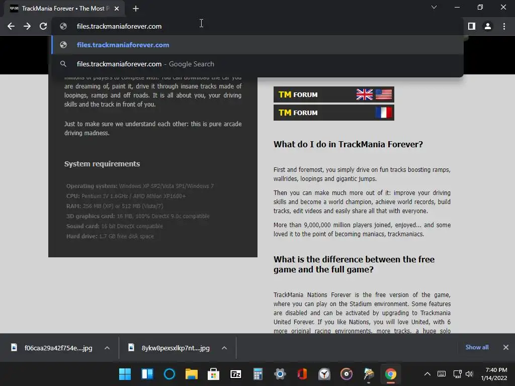Launch 7-Zip from the taskbar
515x386 pixels.
tap(236, 374)
